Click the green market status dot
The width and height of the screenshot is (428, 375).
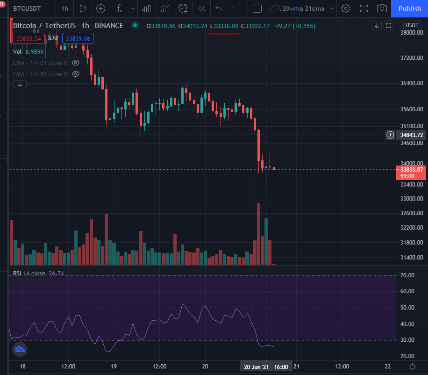tap(135, 25)
